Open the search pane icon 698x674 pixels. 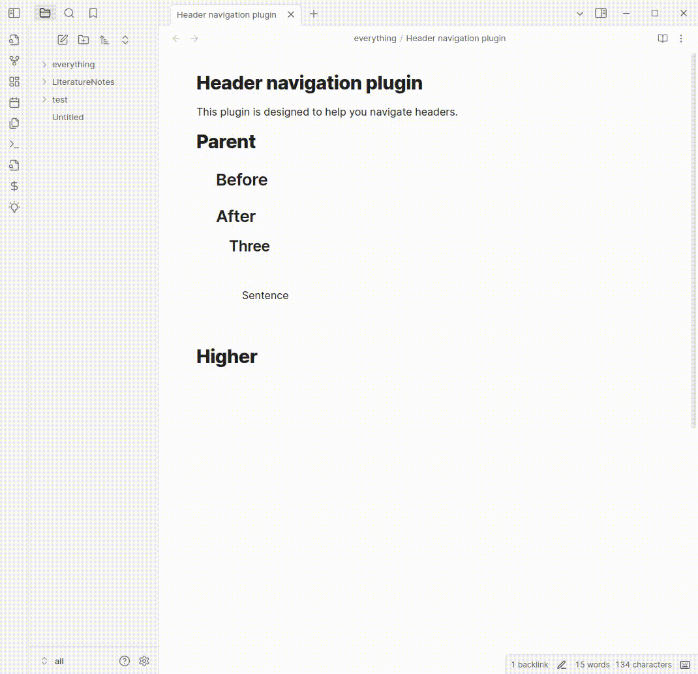(x=69, y=13)
